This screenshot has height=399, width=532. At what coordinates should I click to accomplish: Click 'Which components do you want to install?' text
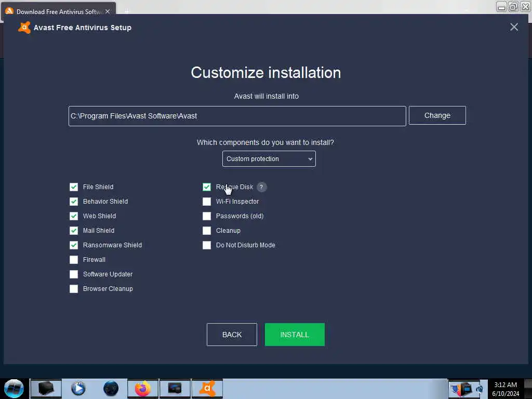tap(265, 142)
